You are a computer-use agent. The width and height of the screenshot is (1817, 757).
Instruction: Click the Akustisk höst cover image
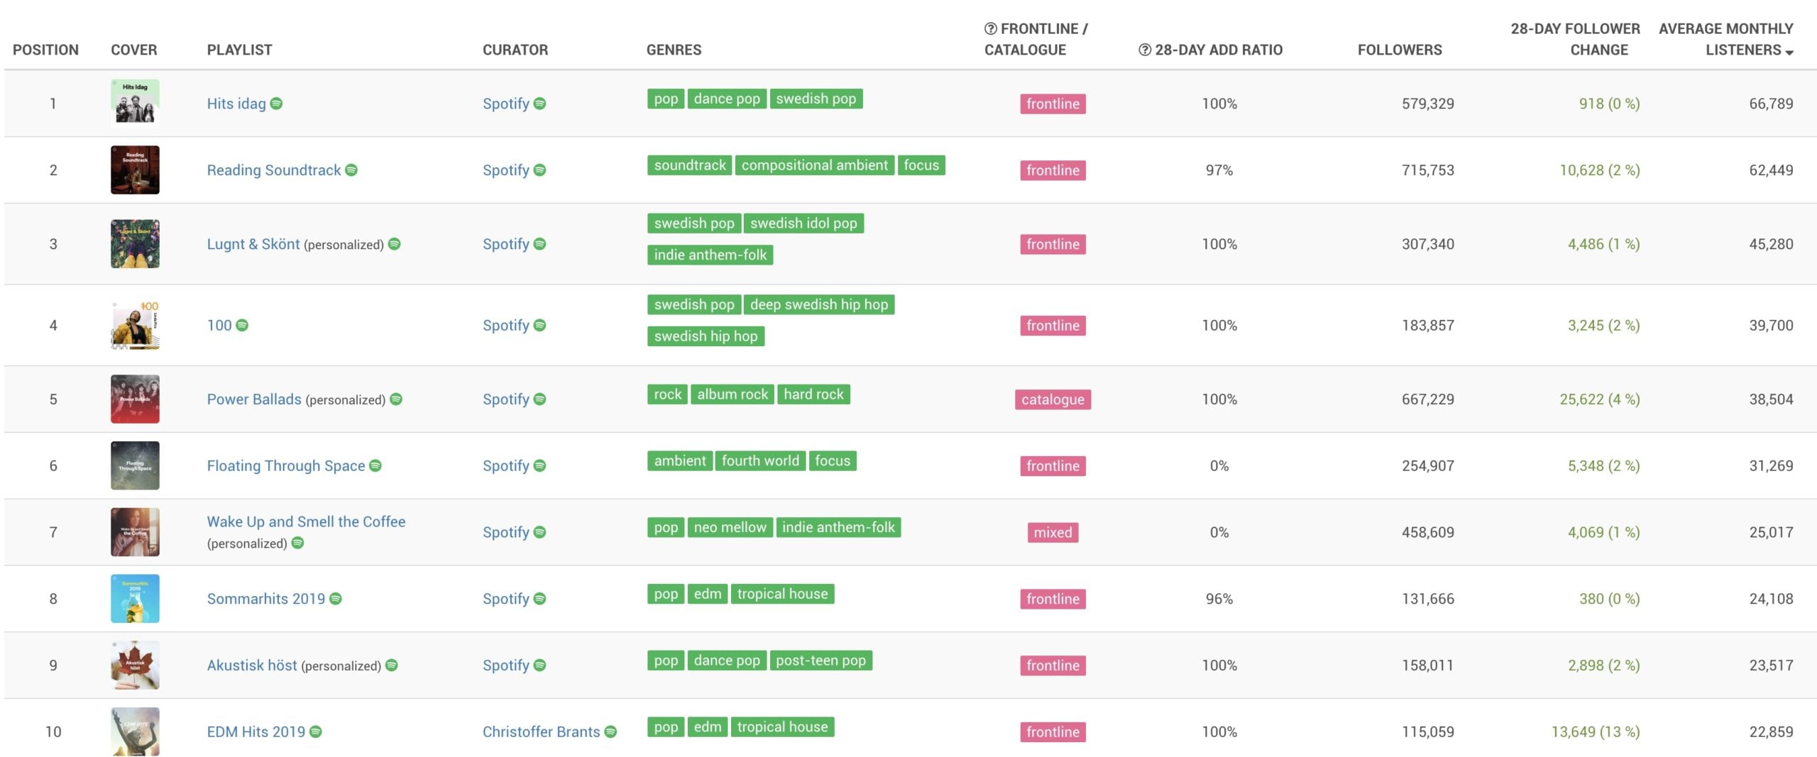tap(135, 665)
